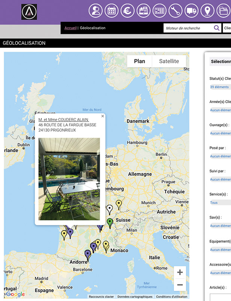Click the search magnifier icon

click(216, 28)
